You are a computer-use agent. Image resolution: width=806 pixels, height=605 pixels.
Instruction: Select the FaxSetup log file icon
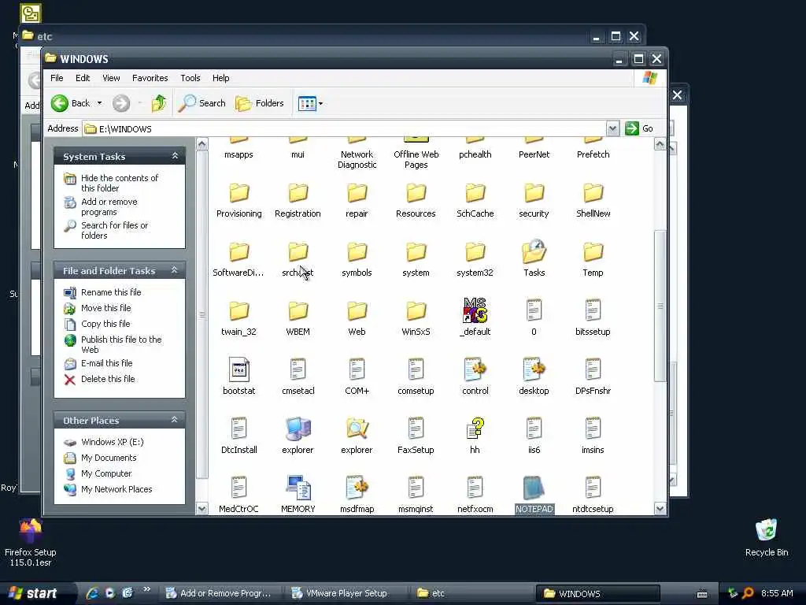pos(416,429)
